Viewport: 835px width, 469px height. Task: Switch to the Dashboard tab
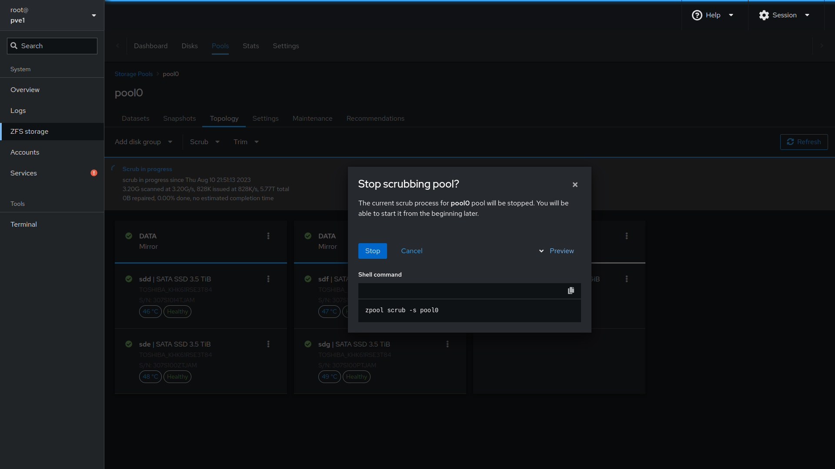150,46
